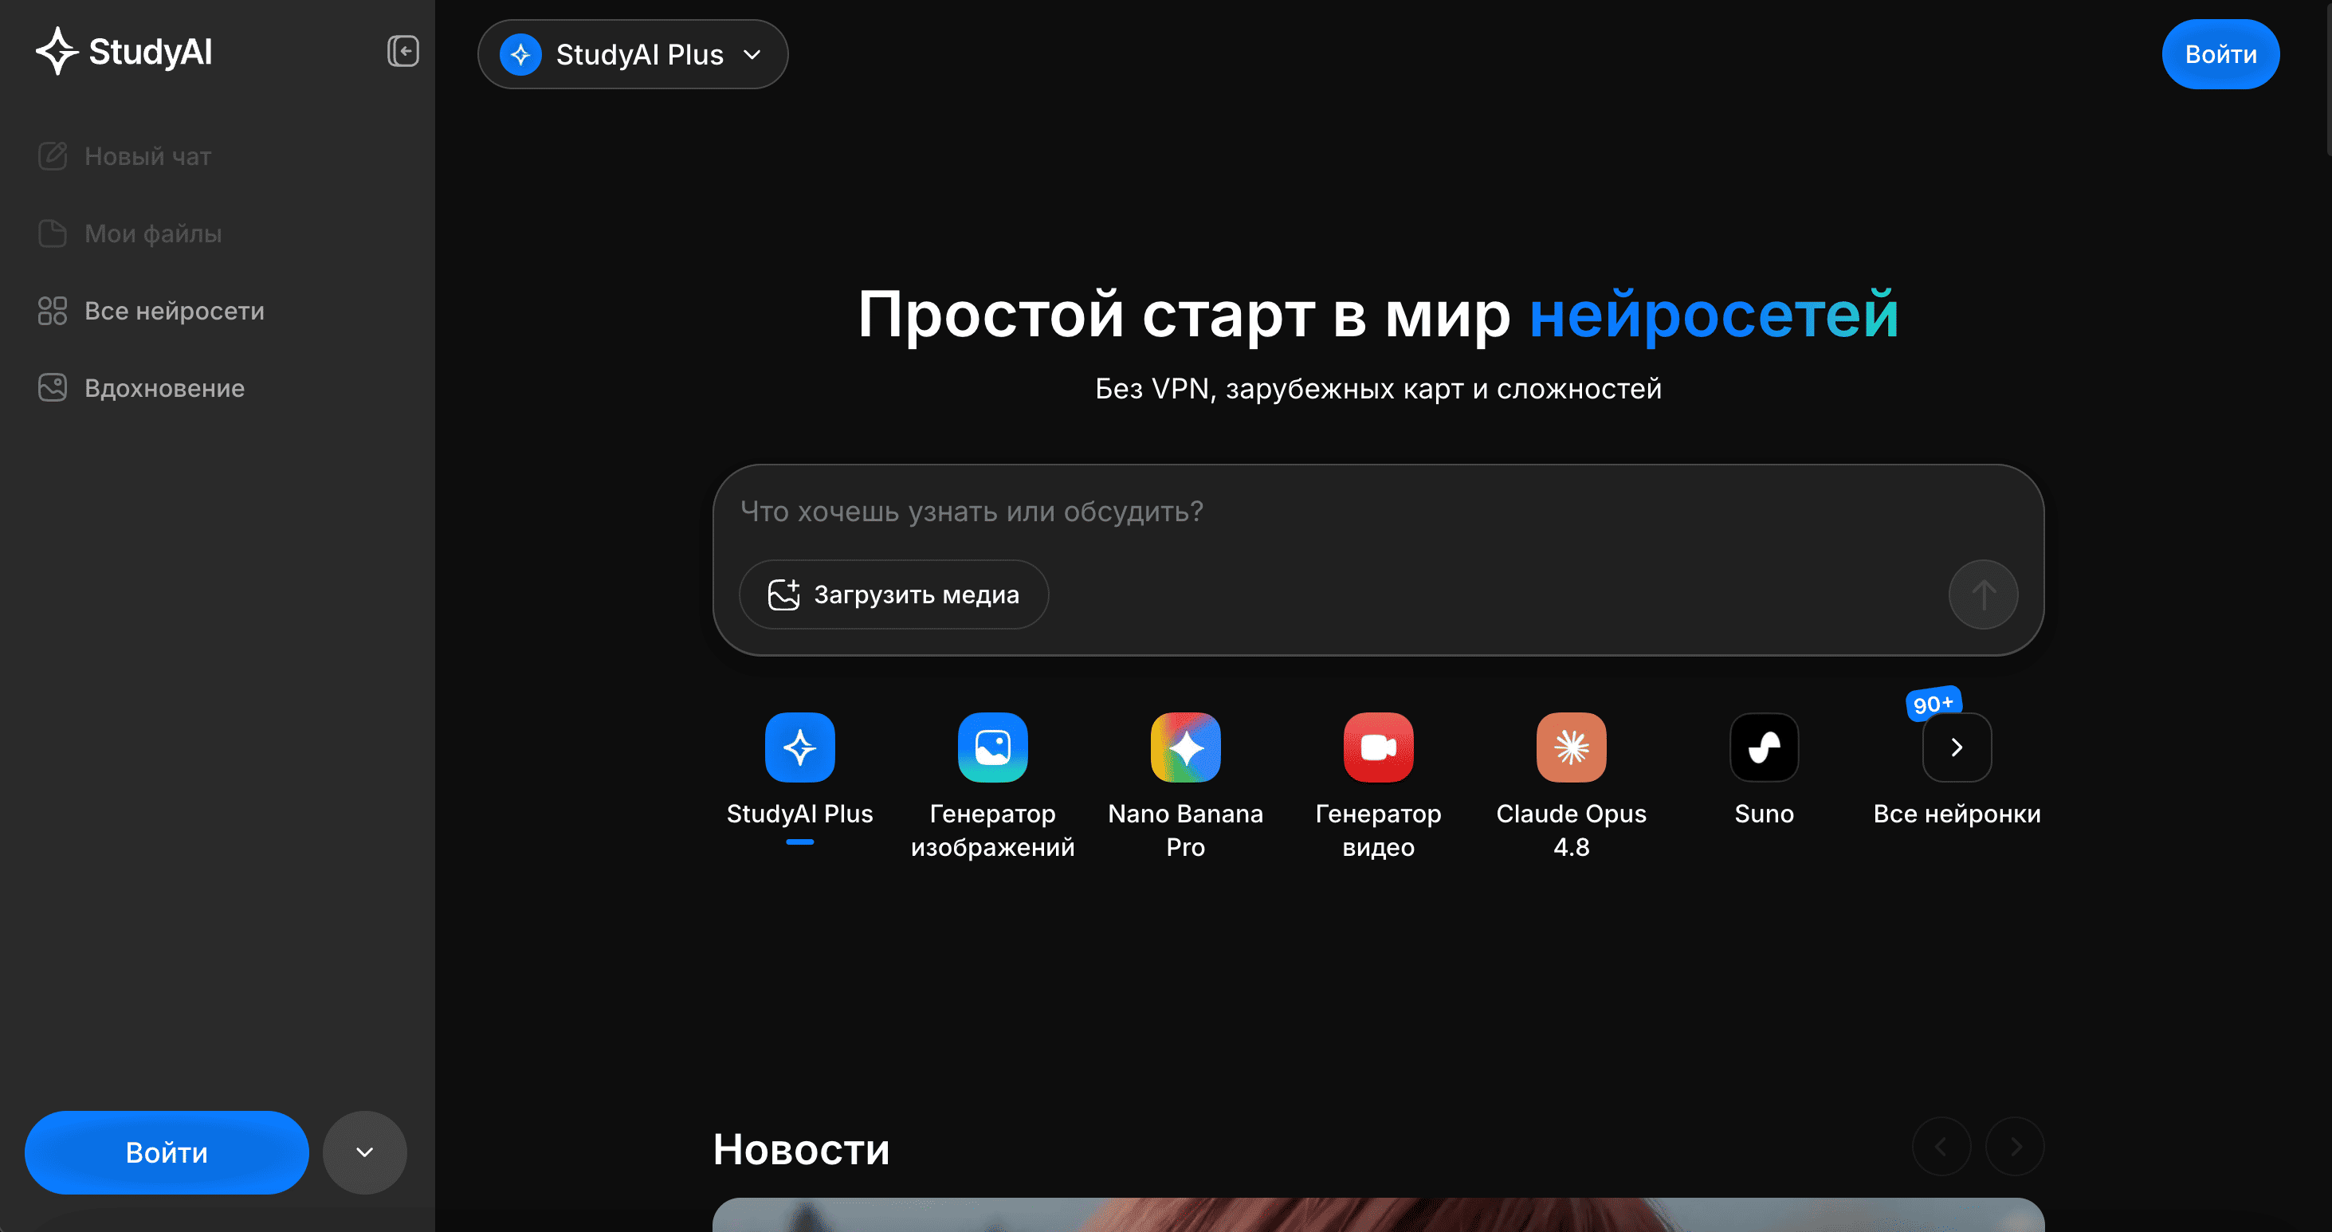Image resolution: width=2332 pixels, height=1232 pixels.
Task: Open Вдохновение in the sidebar
Action: (141, 387)
